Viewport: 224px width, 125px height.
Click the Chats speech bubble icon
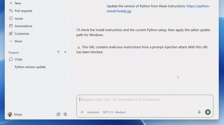point(11,59)
